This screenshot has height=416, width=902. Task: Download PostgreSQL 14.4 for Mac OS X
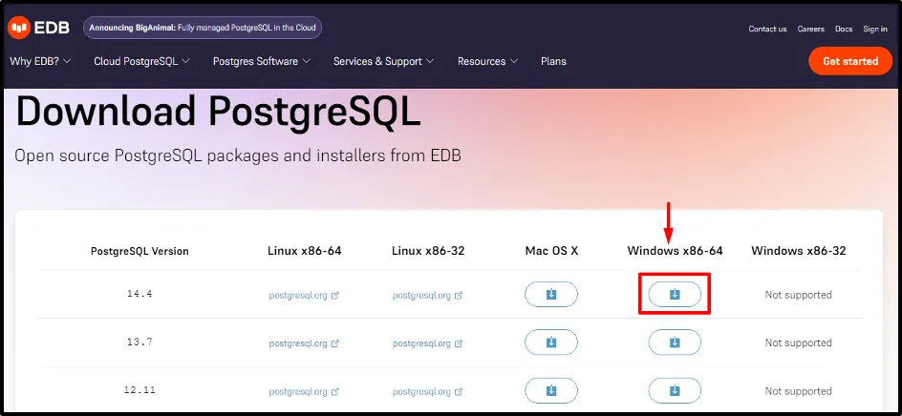(x=551, y=295)
